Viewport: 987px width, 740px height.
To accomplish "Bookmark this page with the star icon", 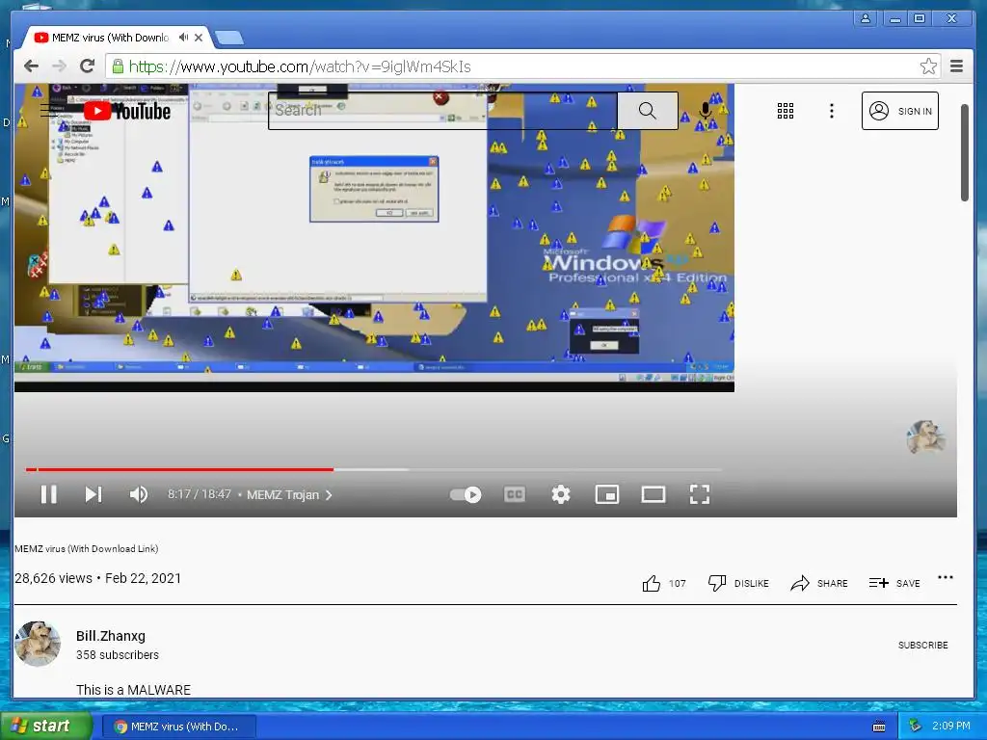I will pyautogui.click(x=928, y=66).
